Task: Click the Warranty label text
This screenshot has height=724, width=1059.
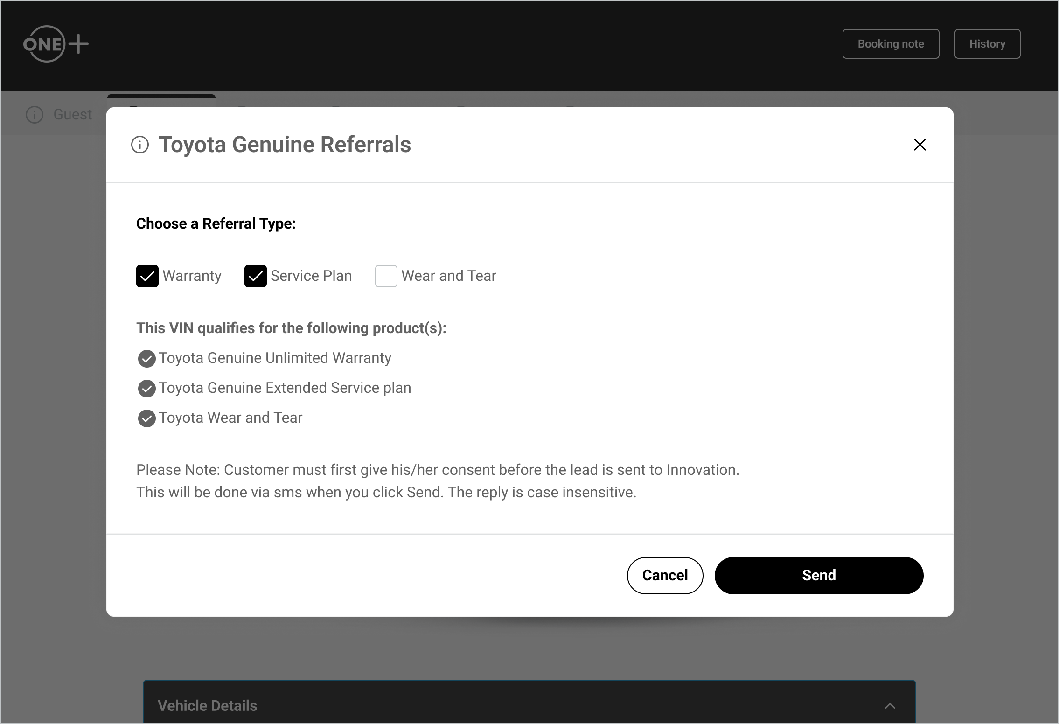Action: click(192, 276)
